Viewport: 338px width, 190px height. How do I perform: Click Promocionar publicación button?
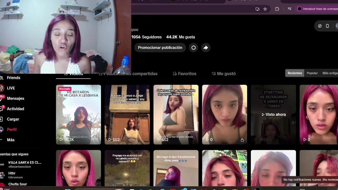(x=160, y=47)
